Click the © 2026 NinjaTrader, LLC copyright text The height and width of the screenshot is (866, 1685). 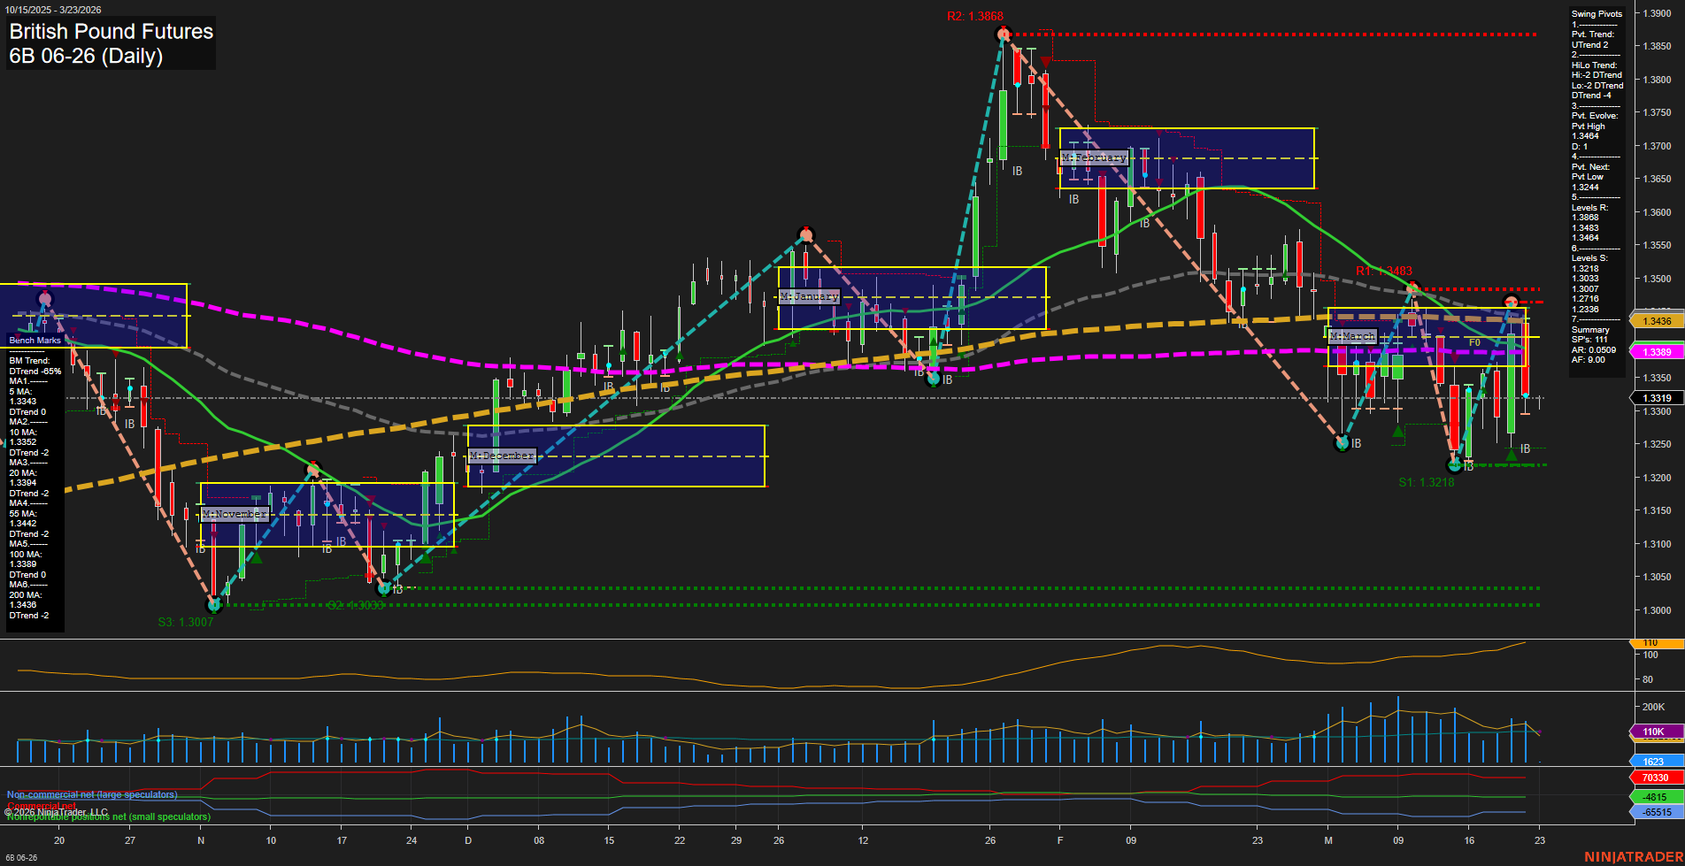[x=56, y=810]
